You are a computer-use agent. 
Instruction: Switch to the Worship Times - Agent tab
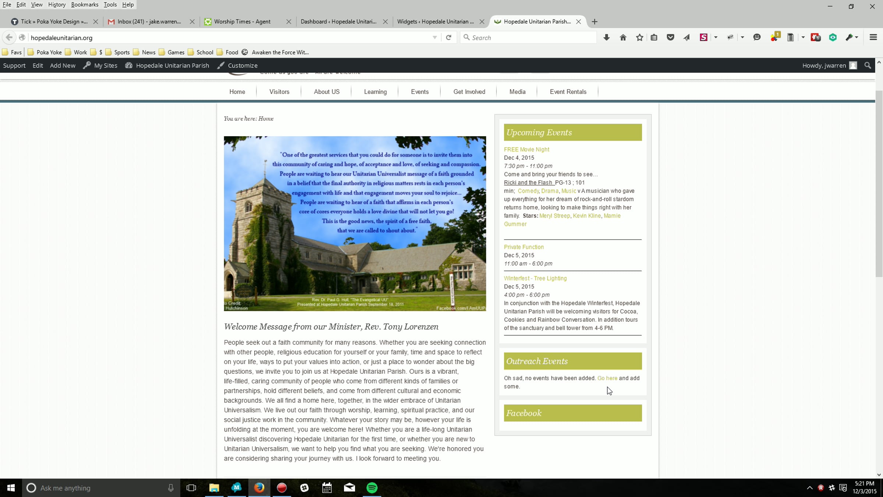coord(242,22)
